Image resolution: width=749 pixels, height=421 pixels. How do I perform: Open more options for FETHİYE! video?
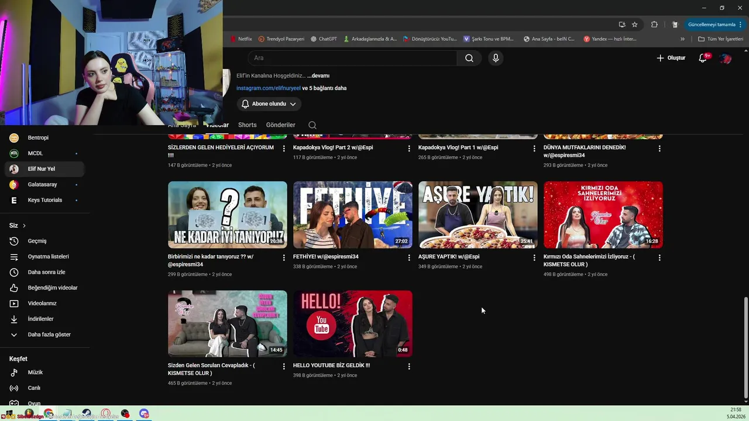(x=409, y=257)
